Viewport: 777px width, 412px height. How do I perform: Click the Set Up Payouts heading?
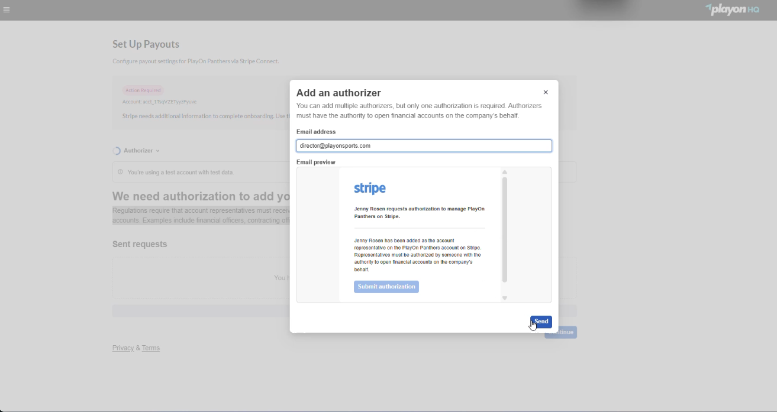pyautogui.click(x=146, y=44)
